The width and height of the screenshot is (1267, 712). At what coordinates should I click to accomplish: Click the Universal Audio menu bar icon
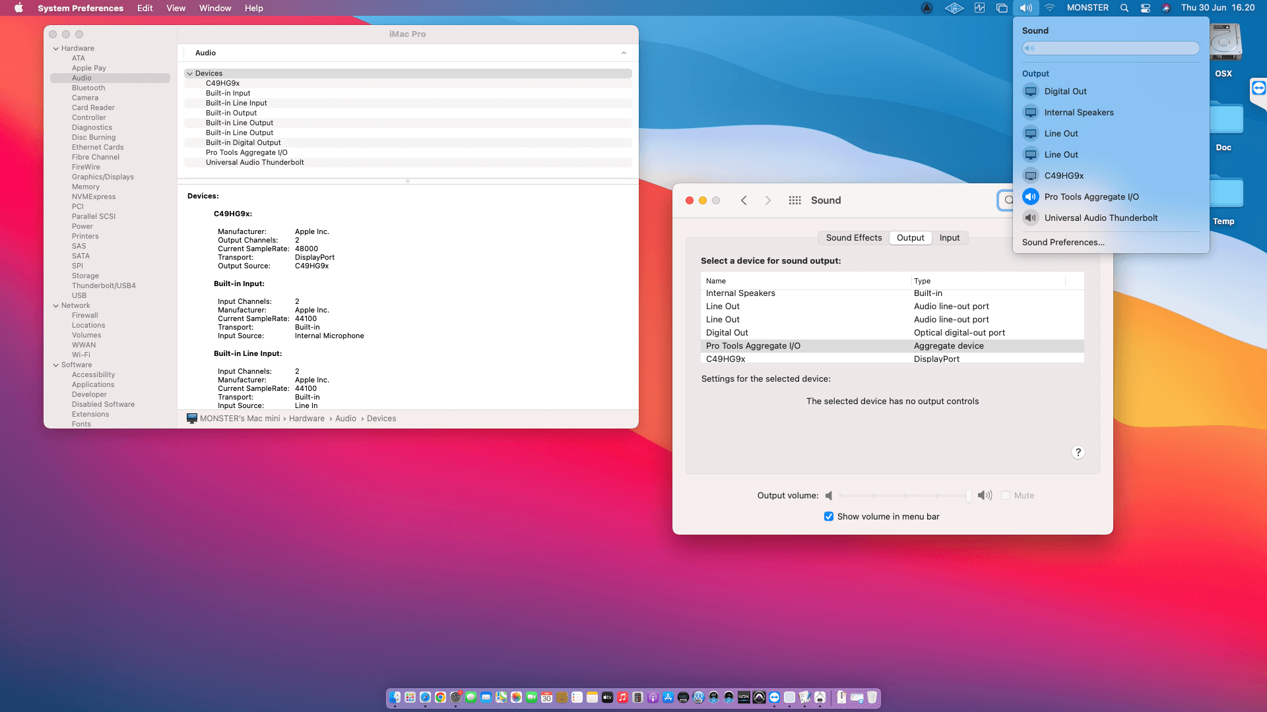954,8
